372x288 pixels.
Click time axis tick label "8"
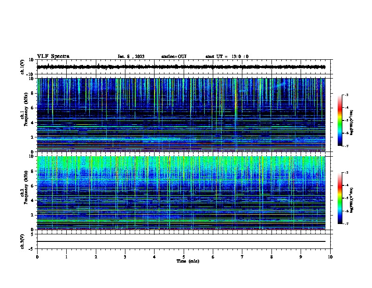(271, 257)
